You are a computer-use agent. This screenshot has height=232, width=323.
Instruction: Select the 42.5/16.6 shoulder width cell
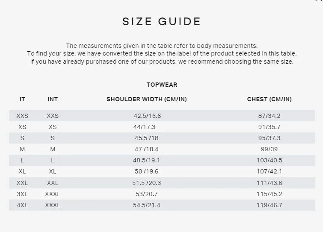pyautogui.click(x=147, y=116)
